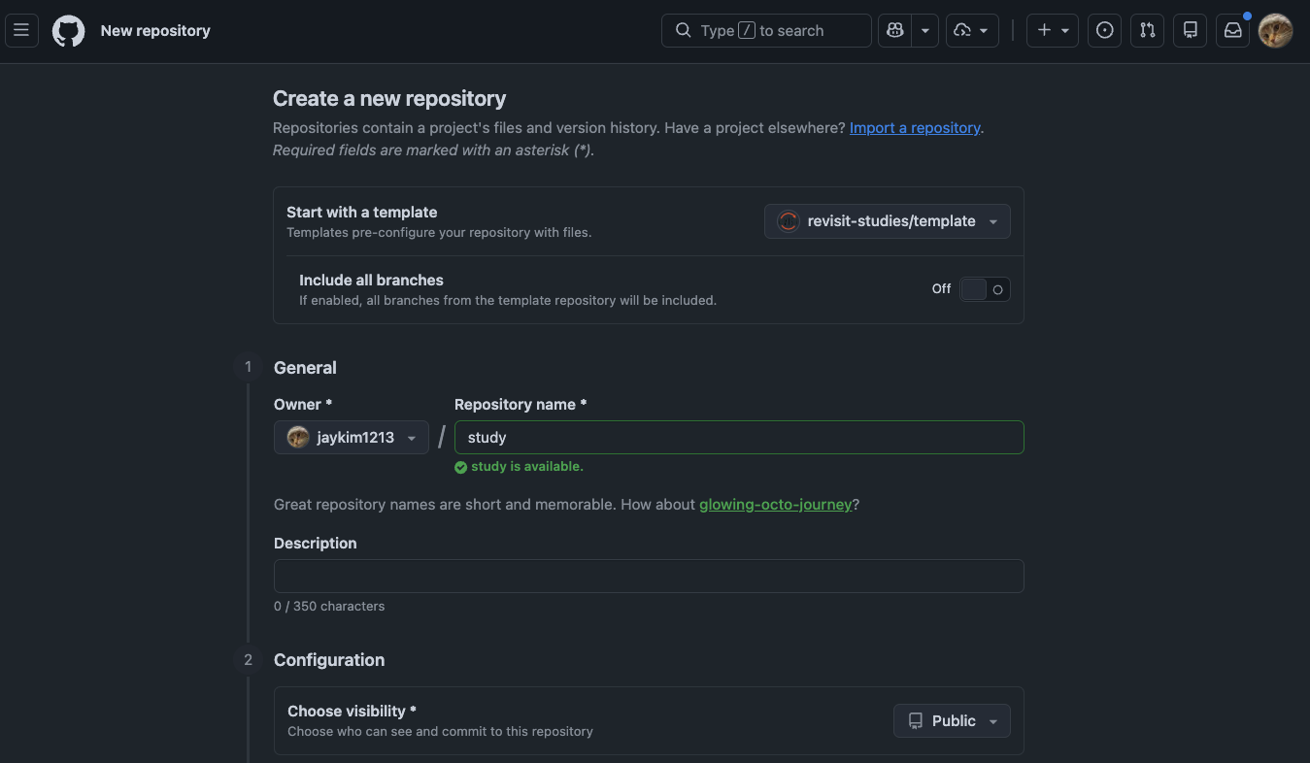Open the hamburger navigation menu
This screenshot has width=1310, height=763.
coord(21,31)
